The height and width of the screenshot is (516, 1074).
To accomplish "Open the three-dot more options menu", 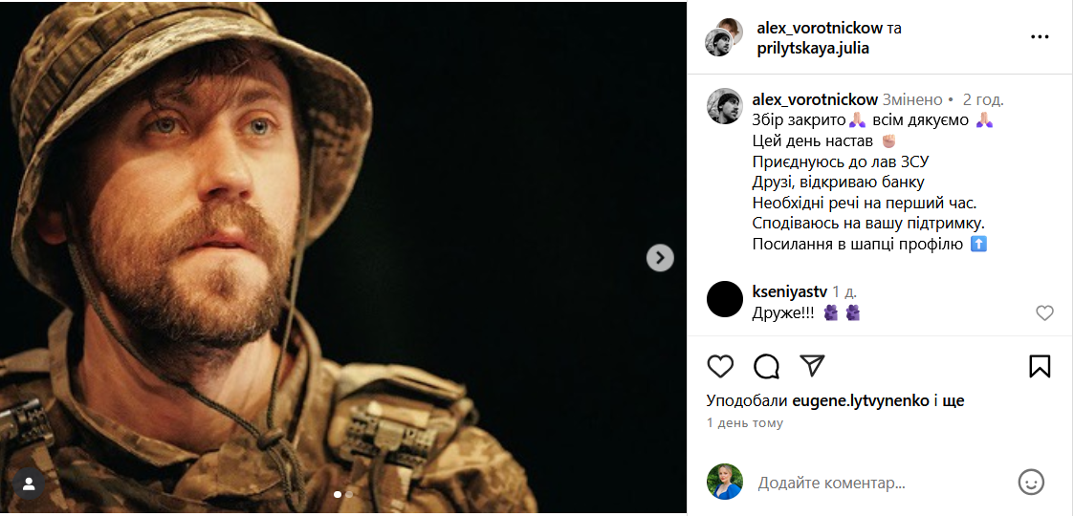I will pyautogui.click(x=1040, y=37).
